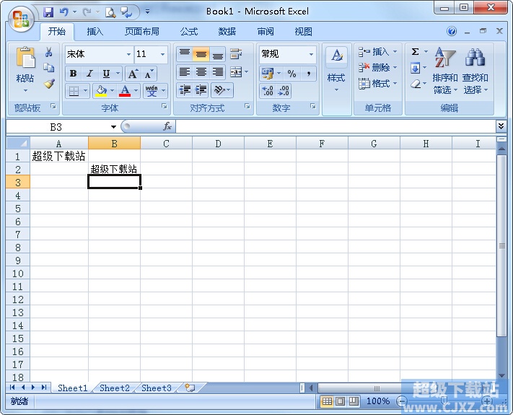Toggle align text right

pos(217,72)
